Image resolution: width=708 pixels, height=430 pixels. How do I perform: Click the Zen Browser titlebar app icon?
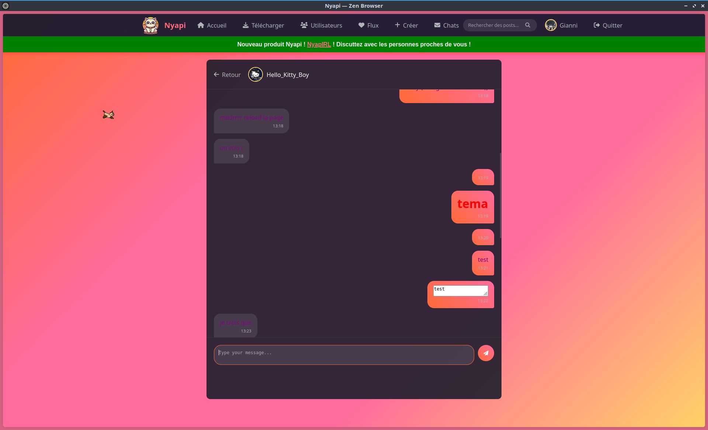point(6,6)
